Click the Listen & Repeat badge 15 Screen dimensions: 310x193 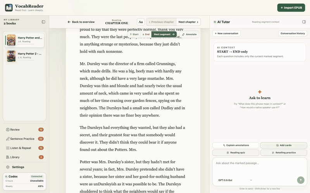pos(41,148)
